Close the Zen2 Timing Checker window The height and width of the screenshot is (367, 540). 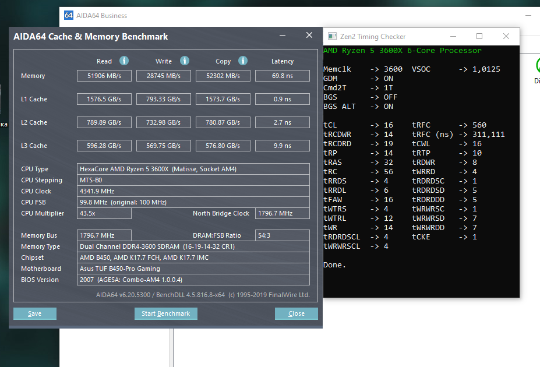click(x=506, y=36)
